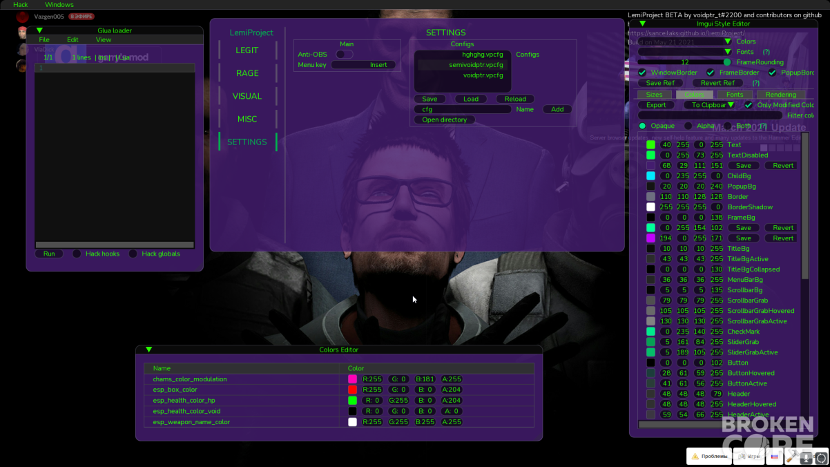Screen dimensions: 830x467
Task: Click the refresh circular arrows icon
Action: click(x=822, y=458)
